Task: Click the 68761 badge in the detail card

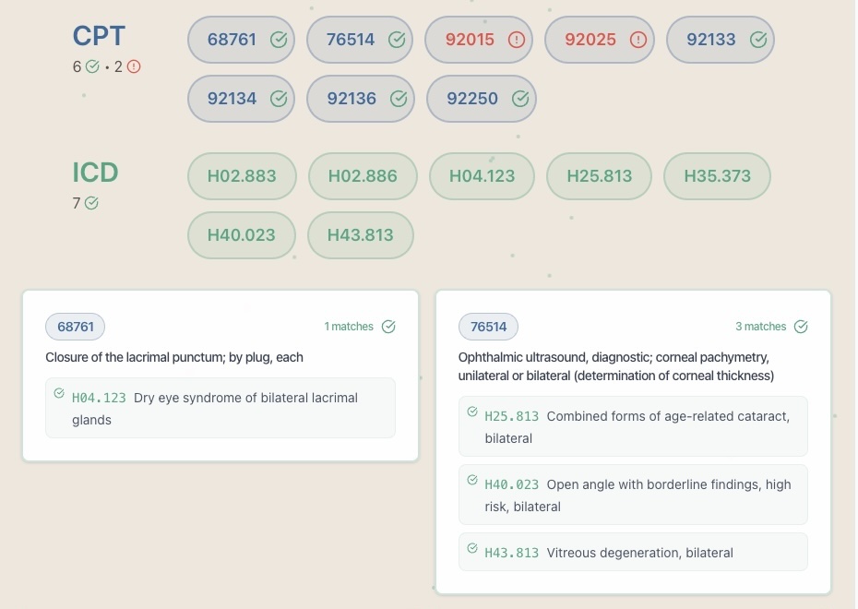Action: click(x=75, y=327)
